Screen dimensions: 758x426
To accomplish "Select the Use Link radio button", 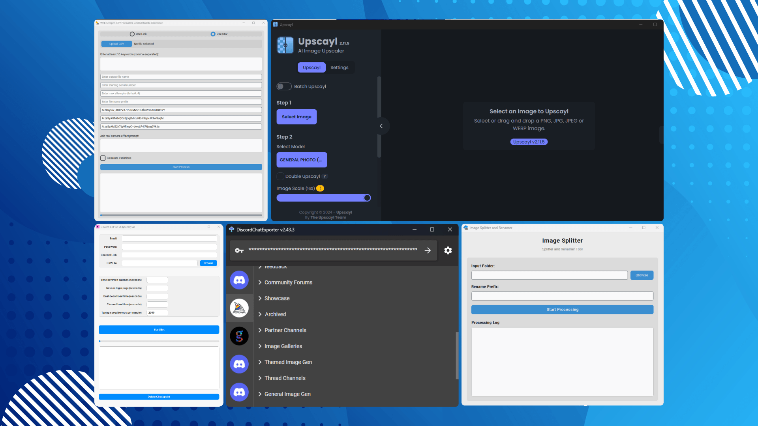I will click(132, 34).
